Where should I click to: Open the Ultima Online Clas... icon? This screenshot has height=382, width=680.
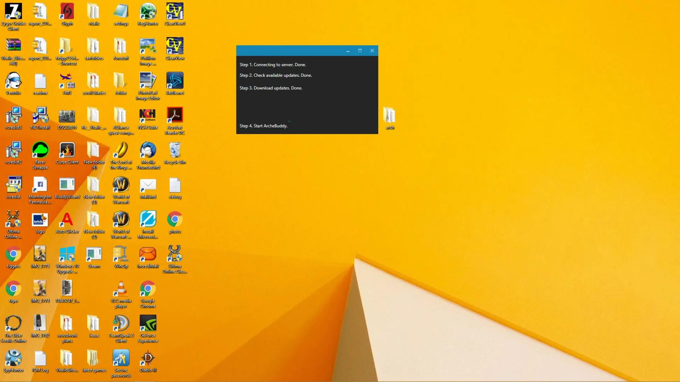coord(175,255)
